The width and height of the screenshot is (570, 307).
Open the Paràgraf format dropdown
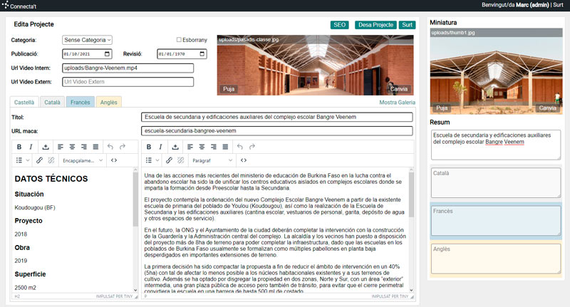(212, 160)
